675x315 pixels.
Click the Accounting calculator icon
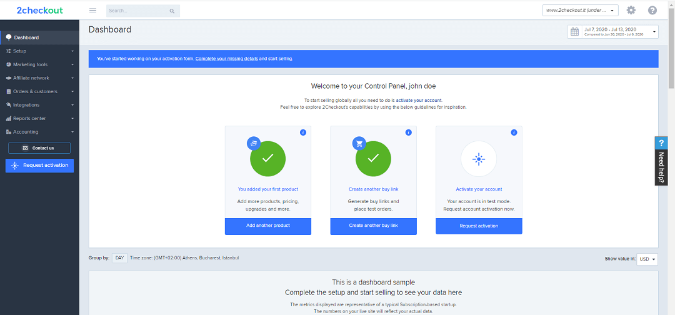coord(9,132)
